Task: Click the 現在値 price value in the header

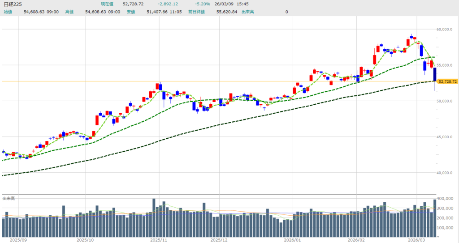Action: (133, 4)
